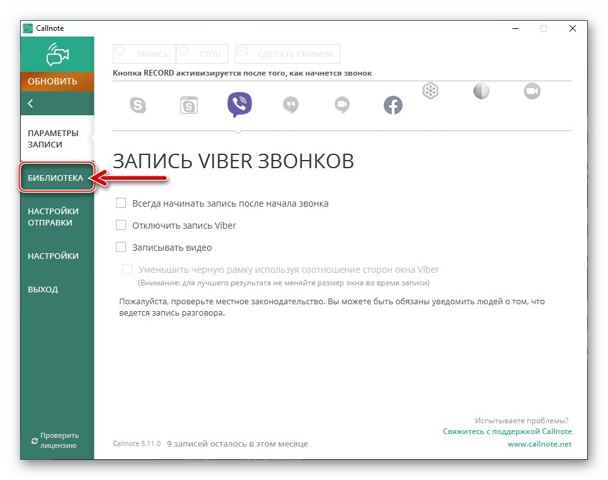
Task: Open 'Свяжитесь с поддержкой Callnote' link
Action: point(507,431)
